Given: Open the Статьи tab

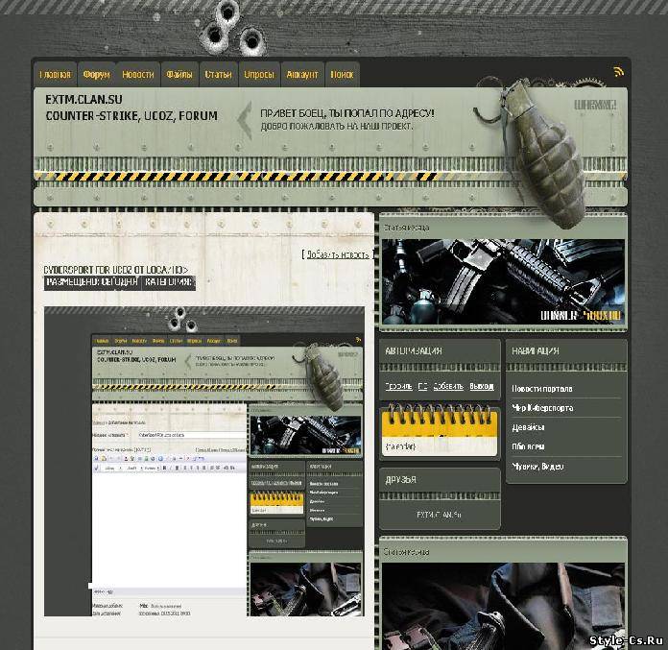Looking at the screenshot, I should (218, 74).
